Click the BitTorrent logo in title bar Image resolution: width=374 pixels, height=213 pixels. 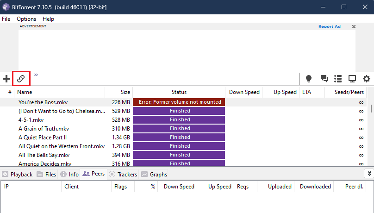tap(6, 7)
